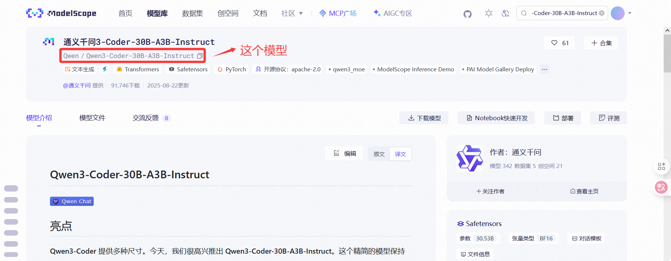Select the PyTorch tag
The width and height of the screenshot is (671, 261).
point(232,69)
